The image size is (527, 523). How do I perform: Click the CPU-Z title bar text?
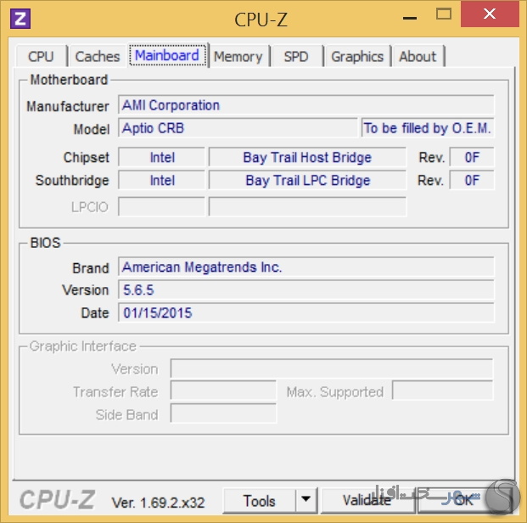261,20
